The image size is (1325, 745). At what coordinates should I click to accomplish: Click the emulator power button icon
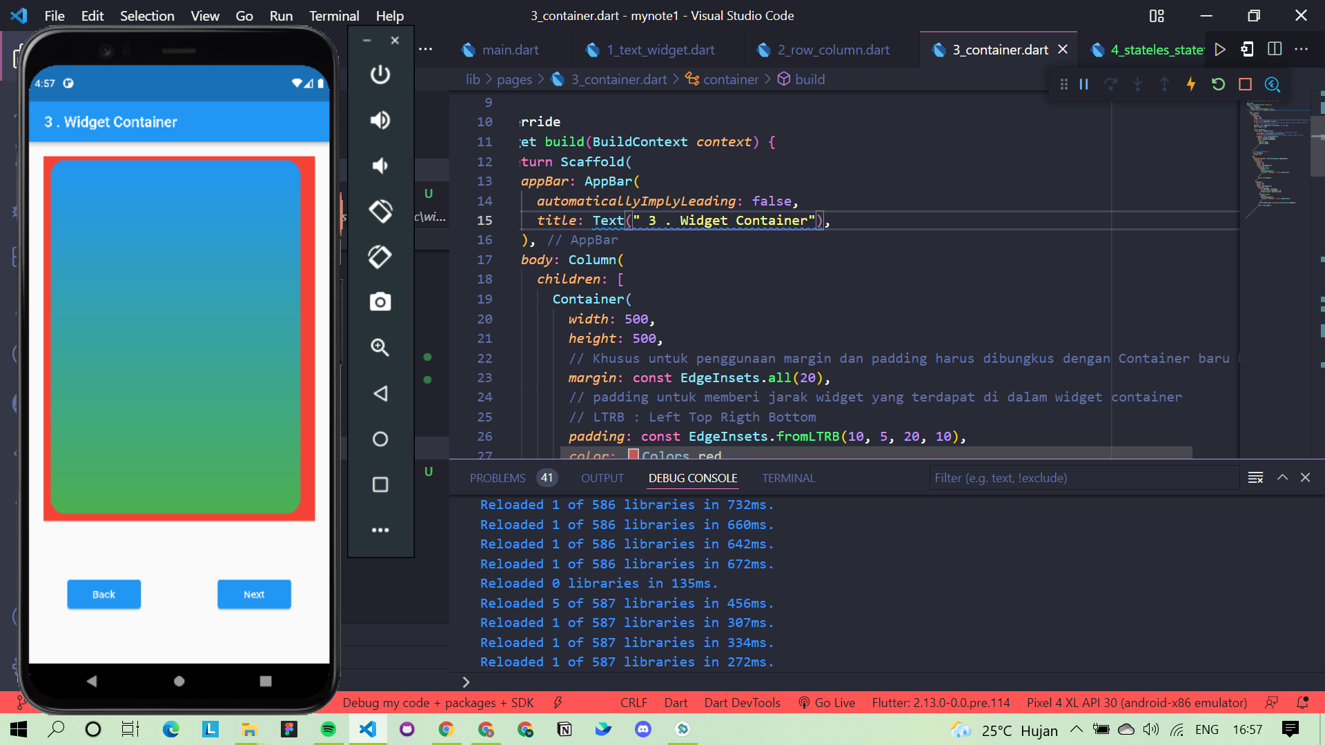[380, 74]
